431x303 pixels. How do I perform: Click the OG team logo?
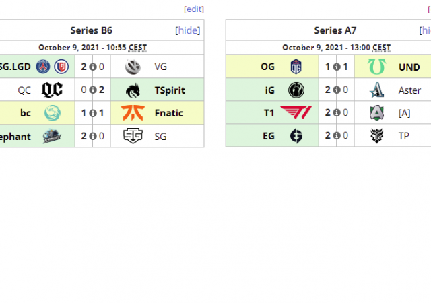click(296, 67)
